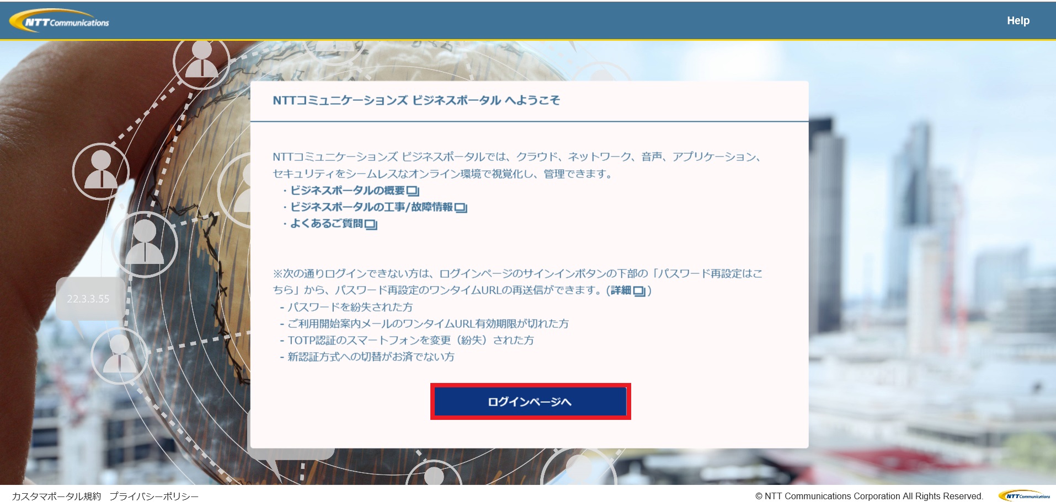Click the copyright notice in footer
1056x502 pixels.
[x=870, y=496]
